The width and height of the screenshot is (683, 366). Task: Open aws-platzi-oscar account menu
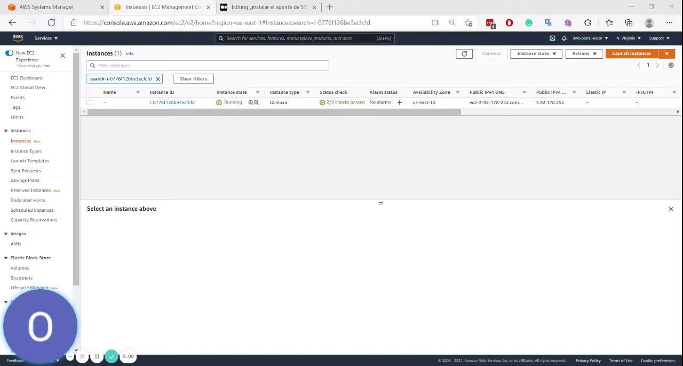tap(591, 38)
